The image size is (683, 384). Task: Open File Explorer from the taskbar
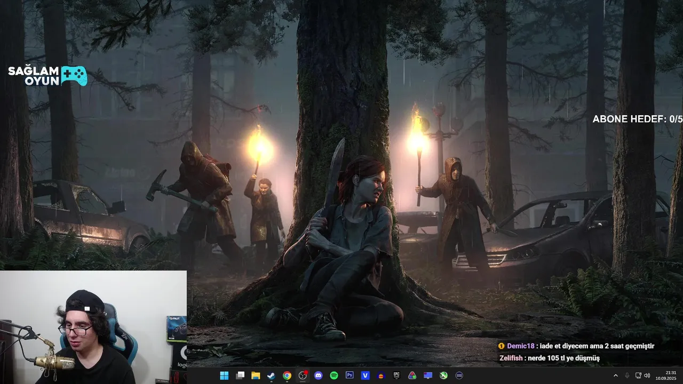point(256,375)
